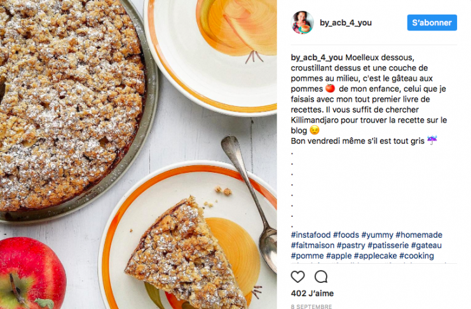Open the #patisserie hashtag

click(x=388, y=245)
